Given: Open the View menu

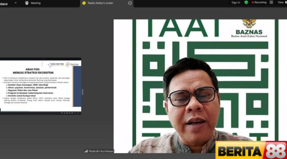Looking at the screenshot, I should click(281, 3).
